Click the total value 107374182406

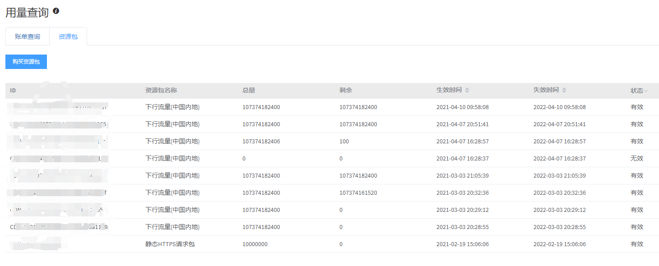click(261, 142)
